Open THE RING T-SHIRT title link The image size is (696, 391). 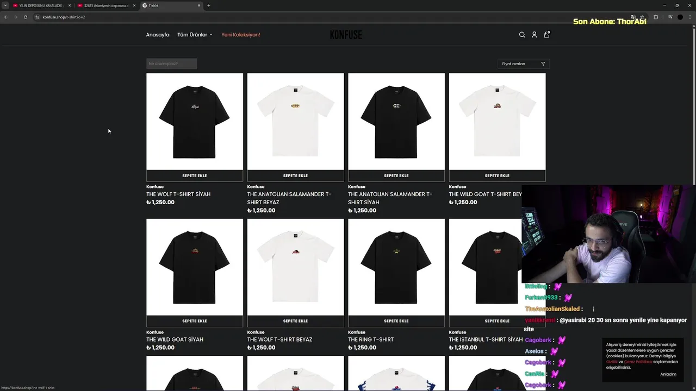(371, 339)
